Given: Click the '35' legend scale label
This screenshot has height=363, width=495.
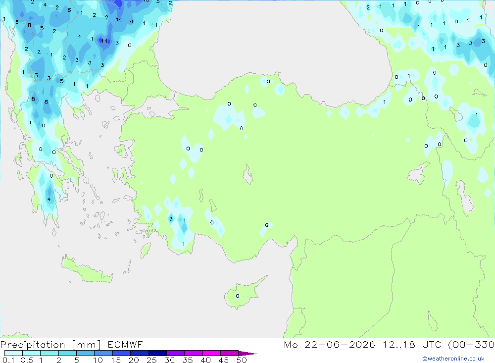Looking at the screenshot, I should pos(188,360).
